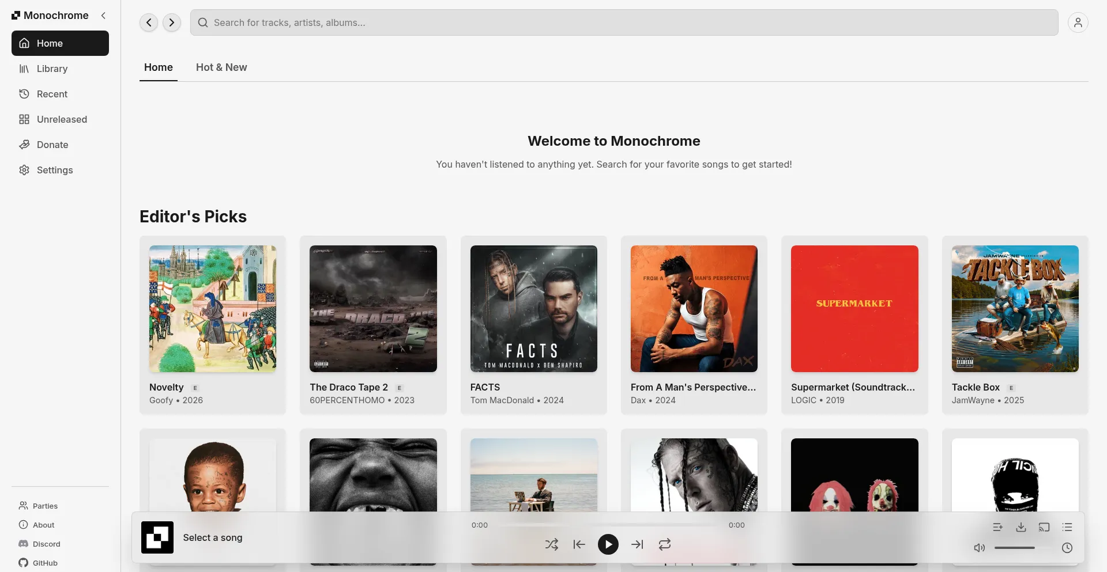Open The Draco Tape 2 album cover

373,309
